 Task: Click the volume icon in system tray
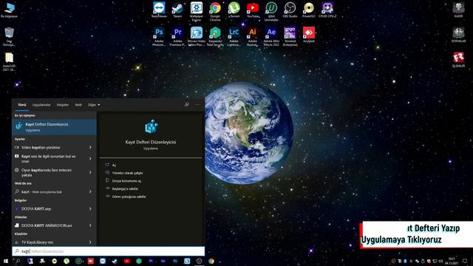click(440, 261)
